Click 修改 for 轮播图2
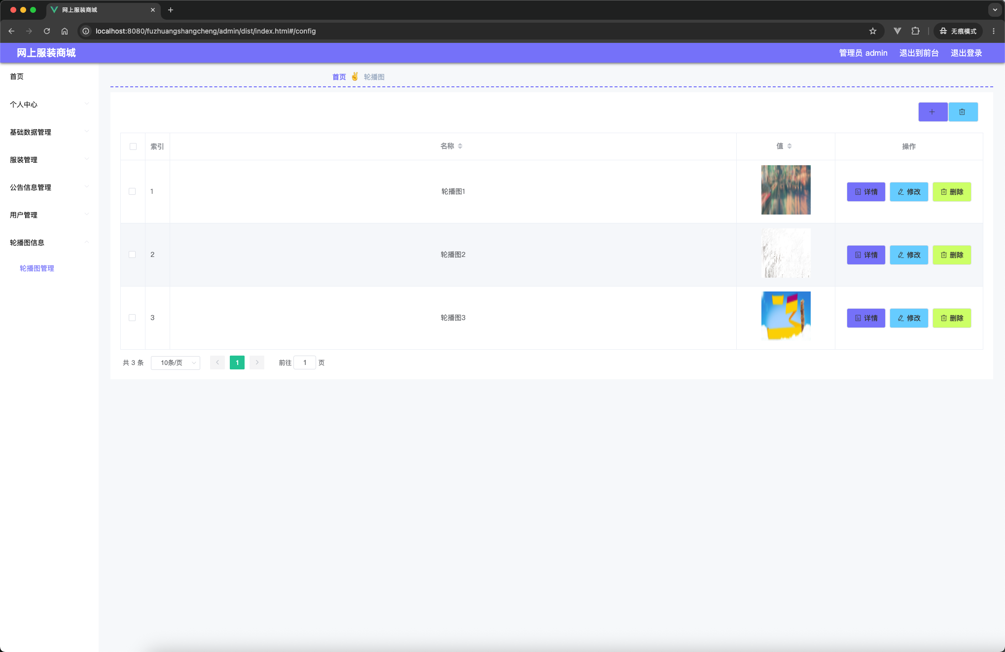 [909, 255]
